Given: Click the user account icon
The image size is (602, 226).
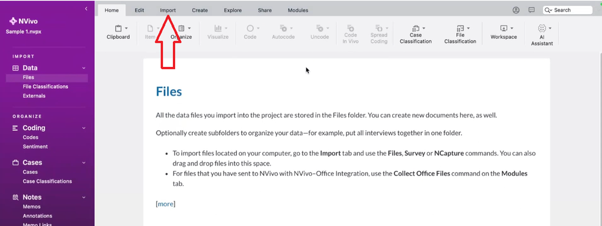Looking at the screenshot, I should (516, 11).
